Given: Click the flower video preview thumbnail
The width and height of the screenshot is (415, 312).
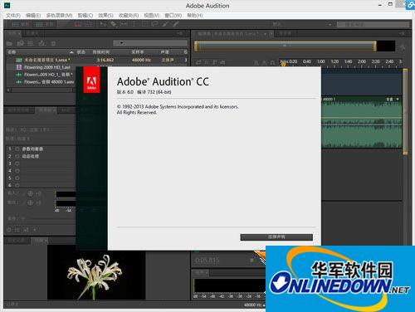Looking at the screenshot, I should 96,272.
